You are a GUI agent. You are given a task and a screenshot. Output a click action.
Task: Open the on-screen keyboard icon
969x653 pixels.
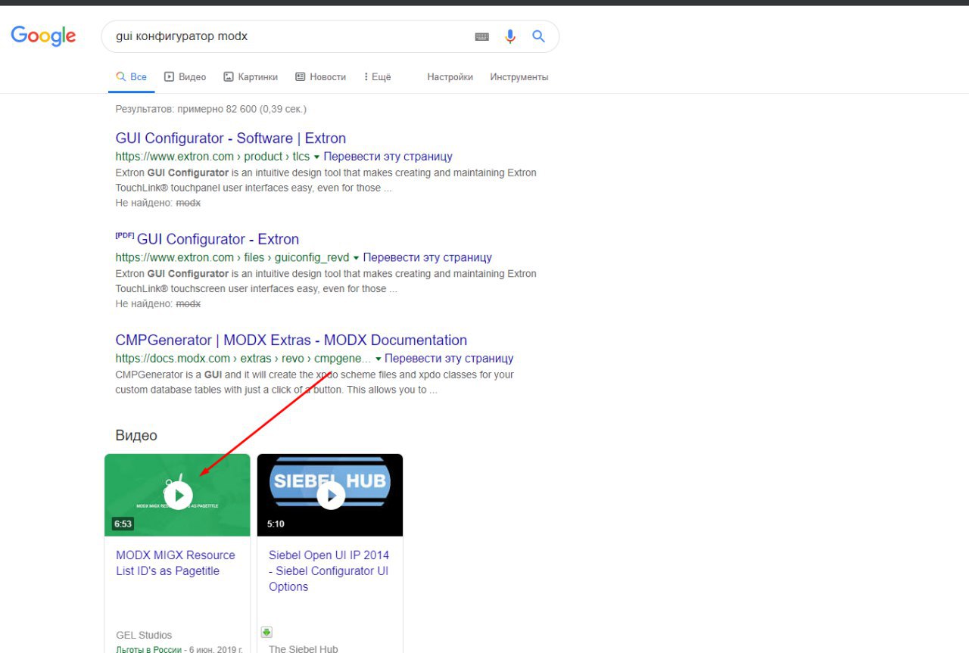pyautogui.click(x=482, y=36)
